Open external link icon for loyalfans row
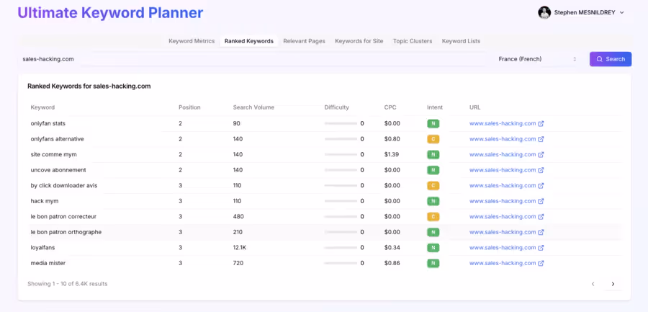 pyautogui.click(x=541, y=247)
